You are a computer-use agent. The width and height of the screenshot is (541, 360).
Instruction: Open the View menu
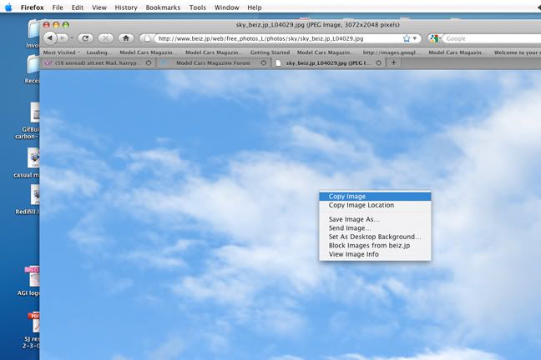click(99, 7)
